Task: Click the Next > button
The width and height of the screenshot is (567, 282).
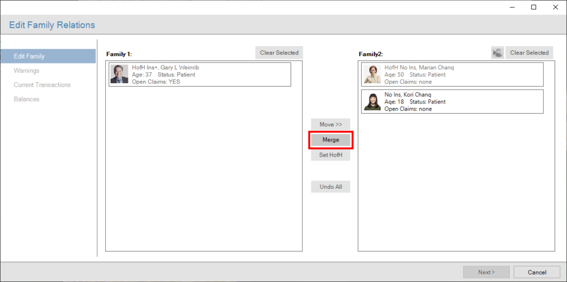Action: (486, 272)
